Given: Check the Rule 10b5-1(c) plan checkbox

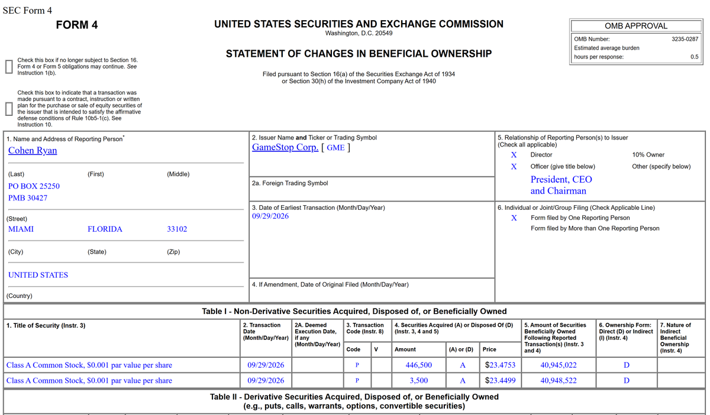Looking at the screenshot, I should coord(8,109).
